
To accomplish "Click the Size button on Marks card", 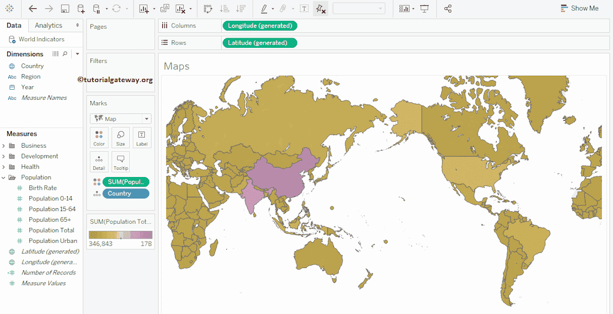I will [120, 138].
